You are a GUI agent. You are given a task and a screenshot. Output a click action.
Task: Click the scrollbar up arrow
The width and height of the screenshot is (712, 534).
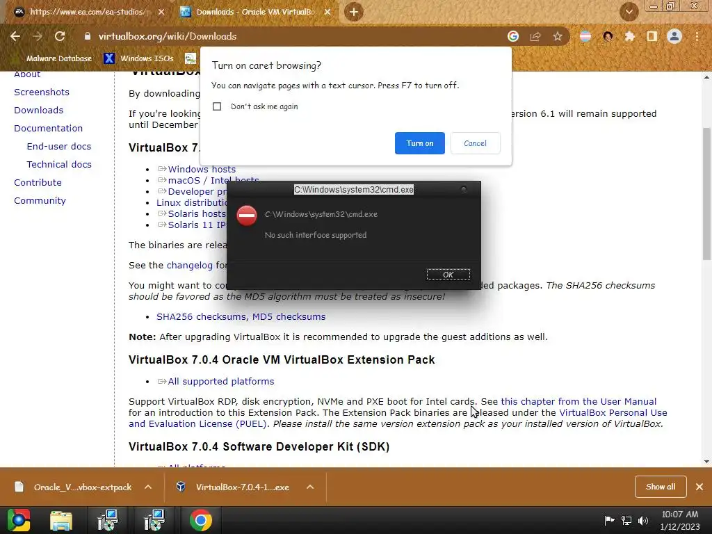[x=706, y=77]
